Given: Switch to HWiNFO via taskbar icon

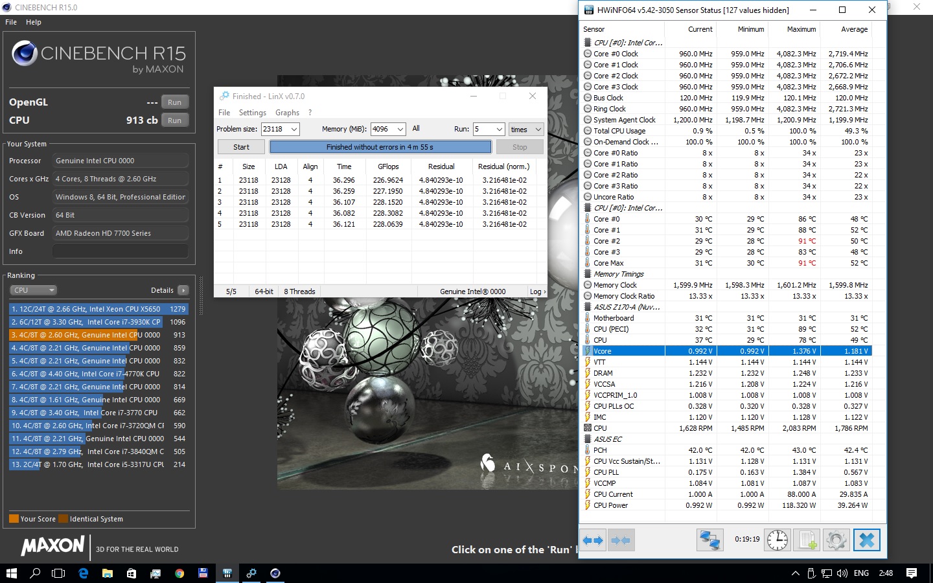Looking at the screenshot, I should 227,573.
